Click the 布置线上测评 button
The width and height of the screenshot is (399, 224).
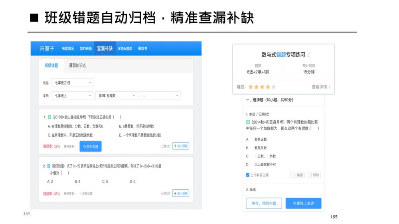303,203
